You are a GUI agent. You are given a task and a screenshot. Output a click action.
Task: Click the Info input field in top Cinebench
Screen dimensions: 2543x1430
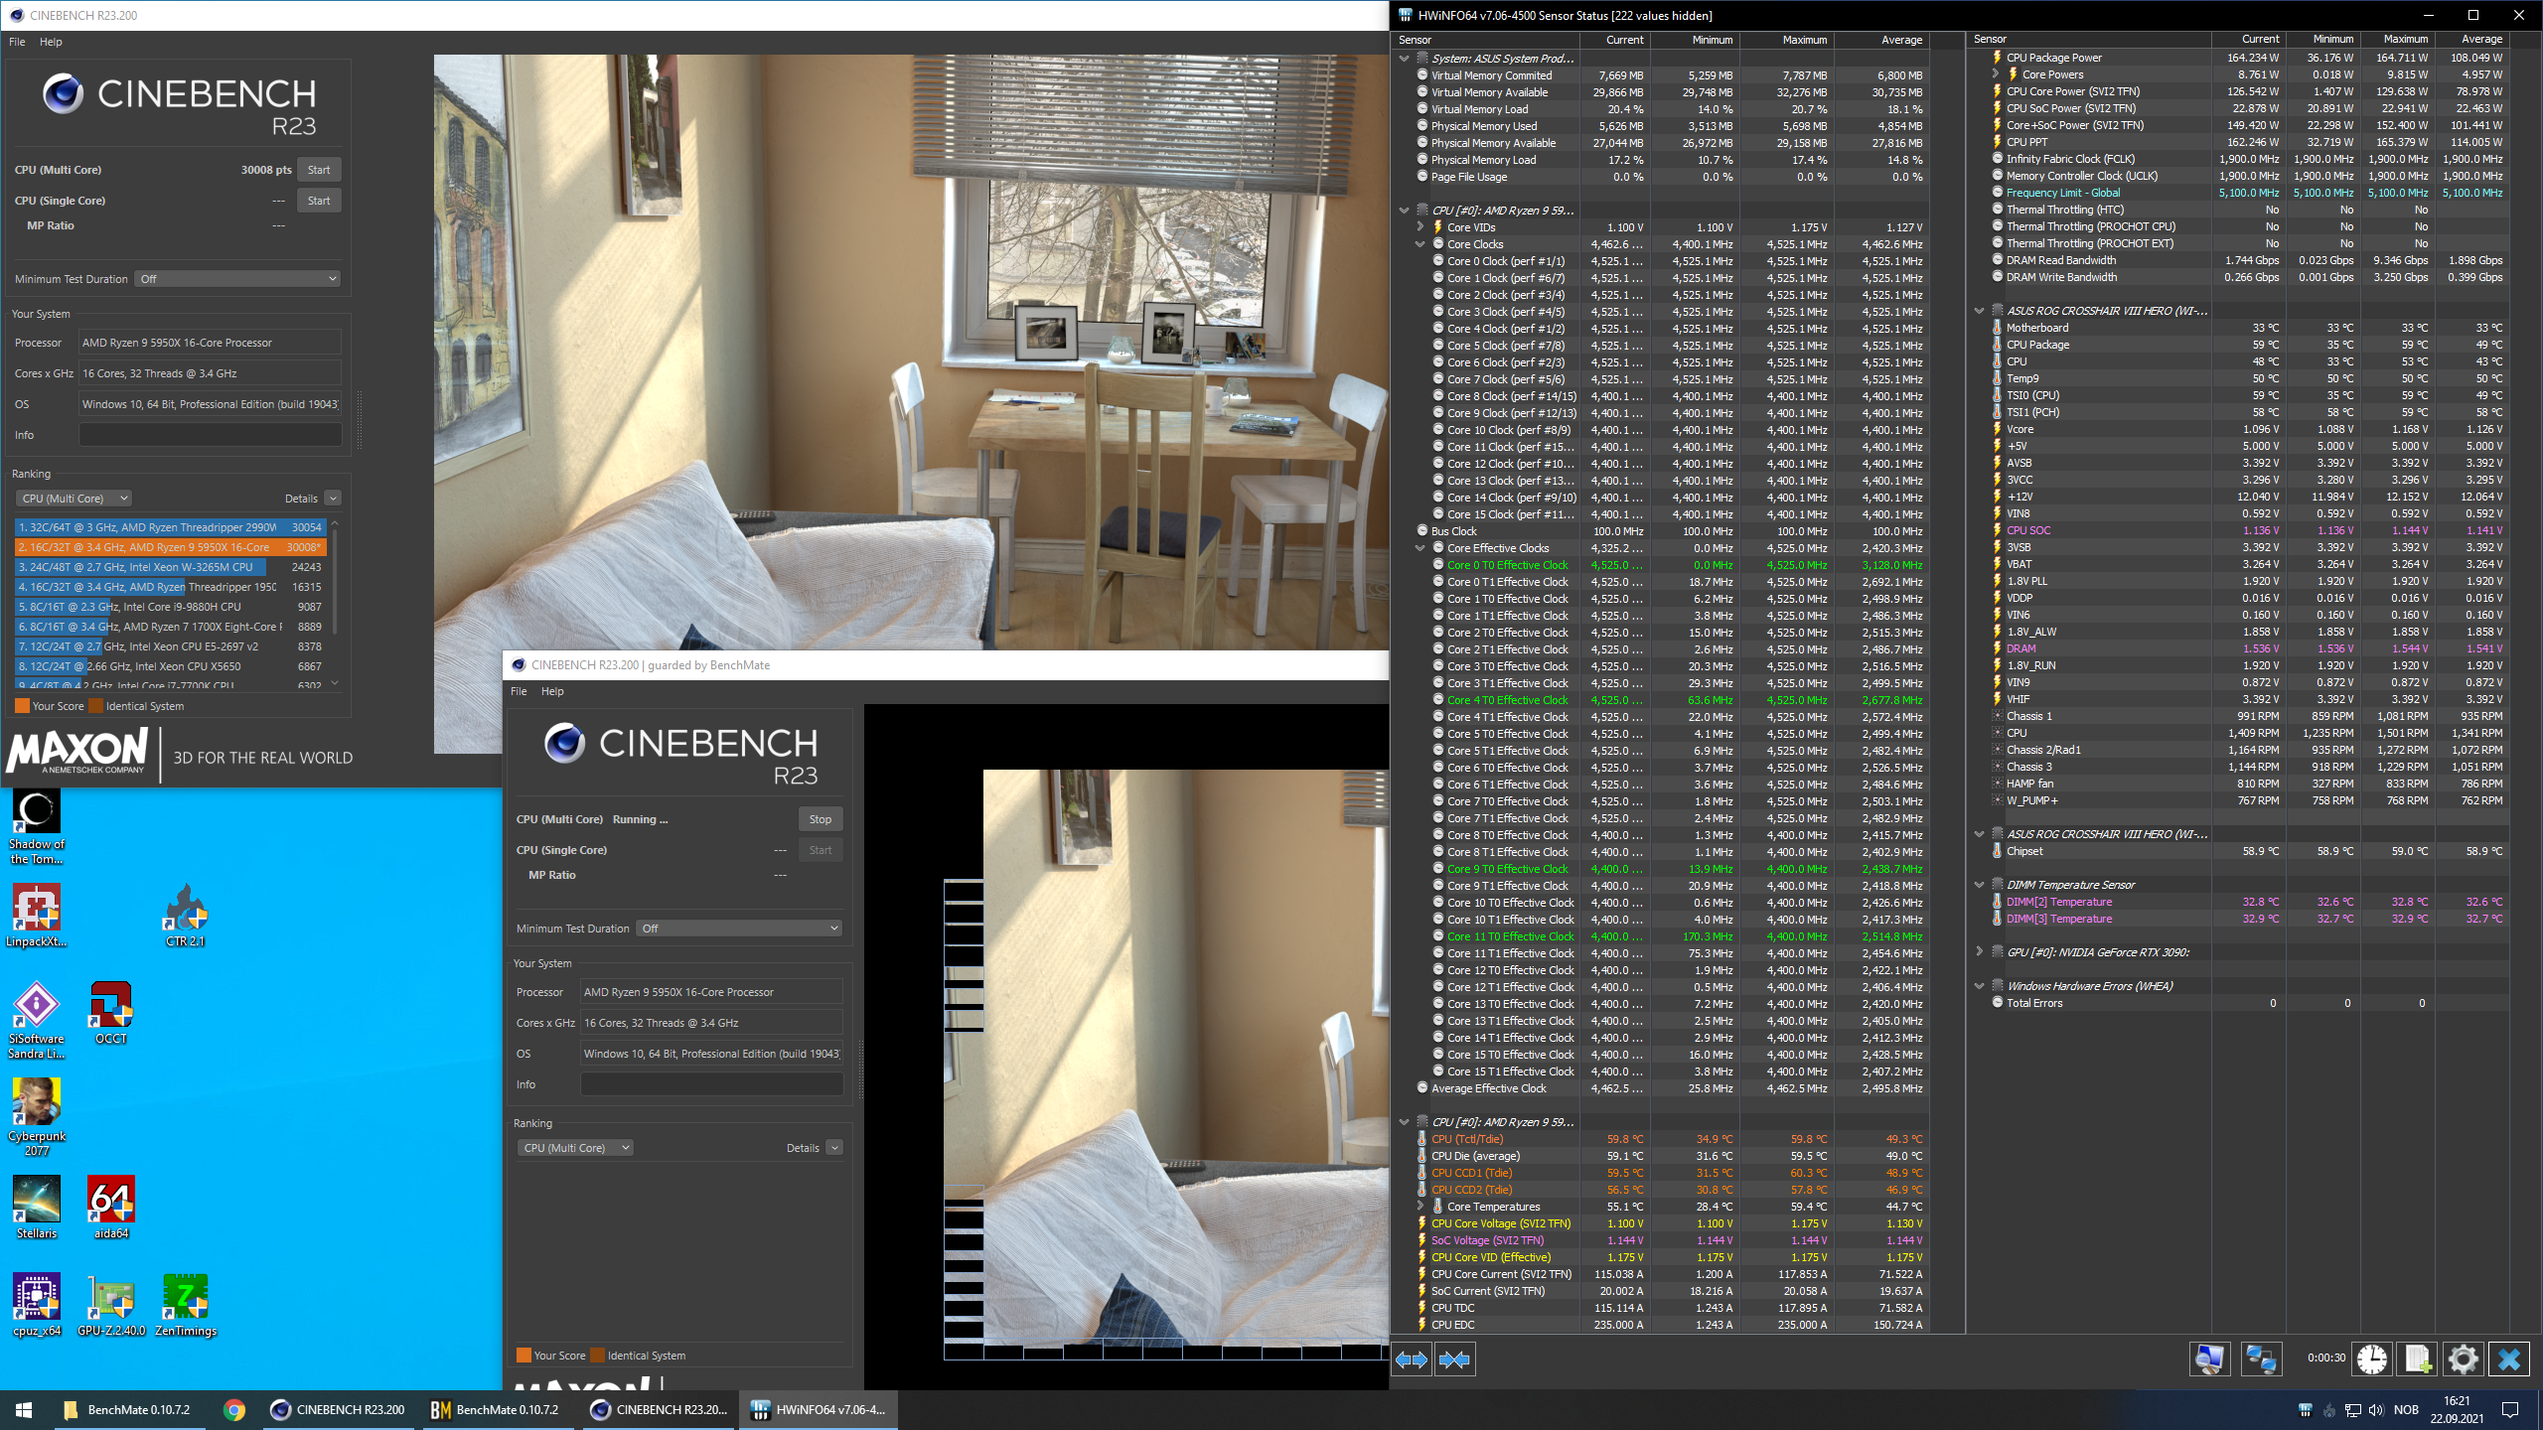tap(211, 435)
